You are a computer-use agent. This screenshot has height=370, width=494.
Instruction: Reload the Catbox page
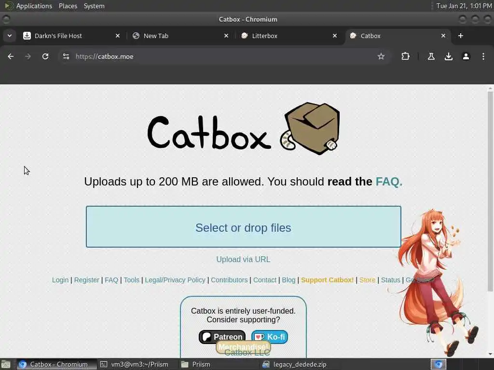45,56
